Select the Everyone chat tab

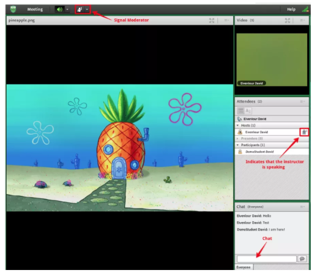pos(243,267)
